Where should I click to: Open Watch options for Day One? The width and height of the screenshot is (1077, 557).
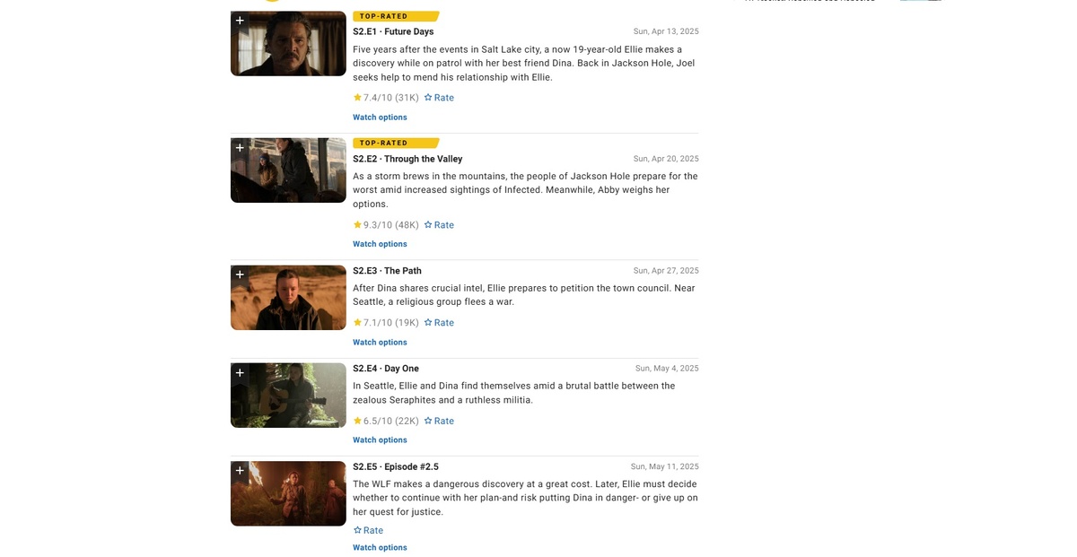coord(380,440)
